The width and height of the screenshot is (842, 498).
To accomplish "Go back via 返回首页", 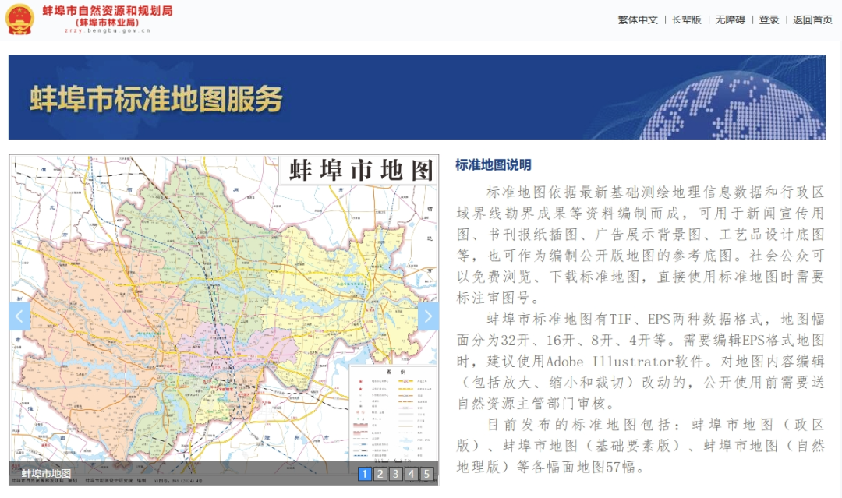I will coord(812,20).
